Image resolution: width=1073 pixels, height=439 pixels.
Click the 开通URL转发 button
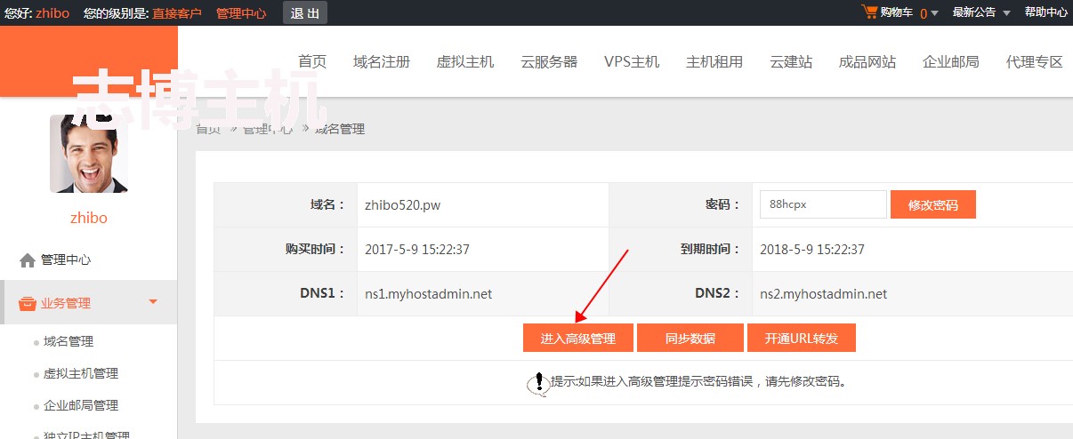pyautogui.click(x=801, y=339)
